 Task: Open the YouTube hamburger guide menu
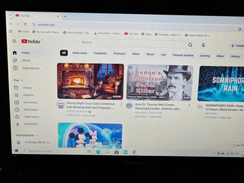click(x=14, y=41)
